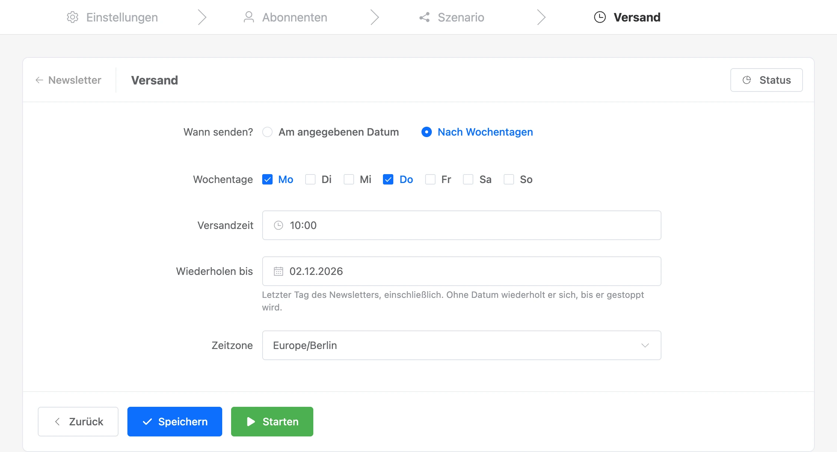This screenshot has width=837, height=452.
Task: Switch to the Szenario step
Action: 451,17
